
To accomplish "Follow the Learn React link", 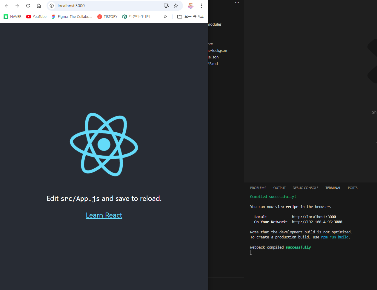I will pyautogui.click(x=104, y=215).
